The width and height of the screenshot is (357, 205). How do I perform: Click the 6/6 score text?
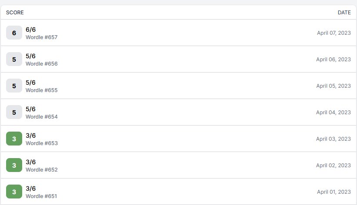coord(30,30)
